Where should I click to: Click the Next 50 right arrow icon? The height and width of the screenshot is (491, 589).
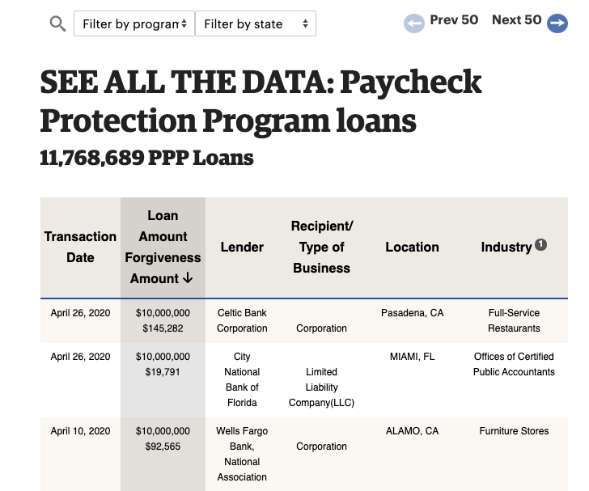pos(557,23)
